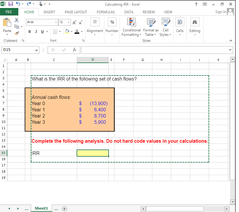Click the Insert Function (fx) button

click(x=75, y=50)
